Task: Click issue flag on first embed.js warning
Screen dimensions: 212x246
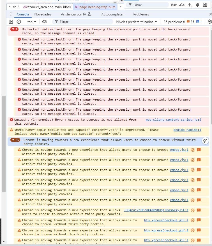Action: pos(199,150)
